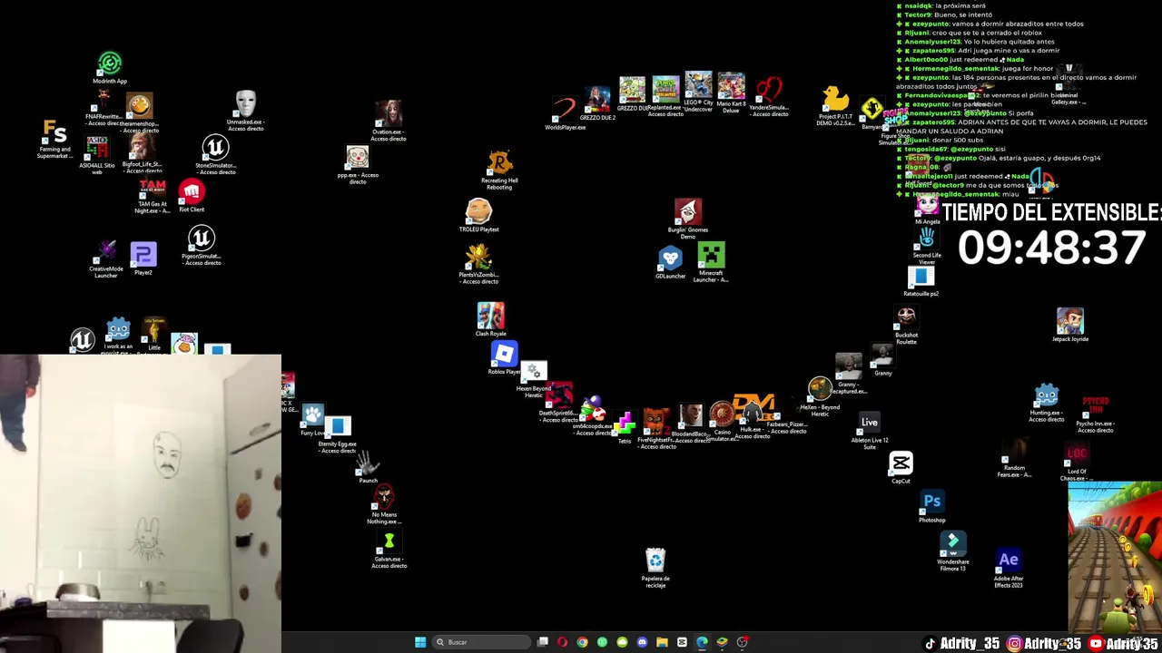
Task: Open the Second Life Viewer shortcut
Action: tap(927, 246)
